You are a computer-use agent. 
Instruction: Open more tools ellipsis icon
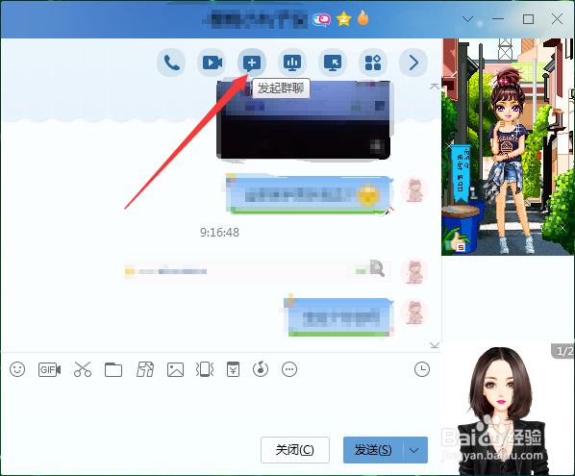click(289, 369)
